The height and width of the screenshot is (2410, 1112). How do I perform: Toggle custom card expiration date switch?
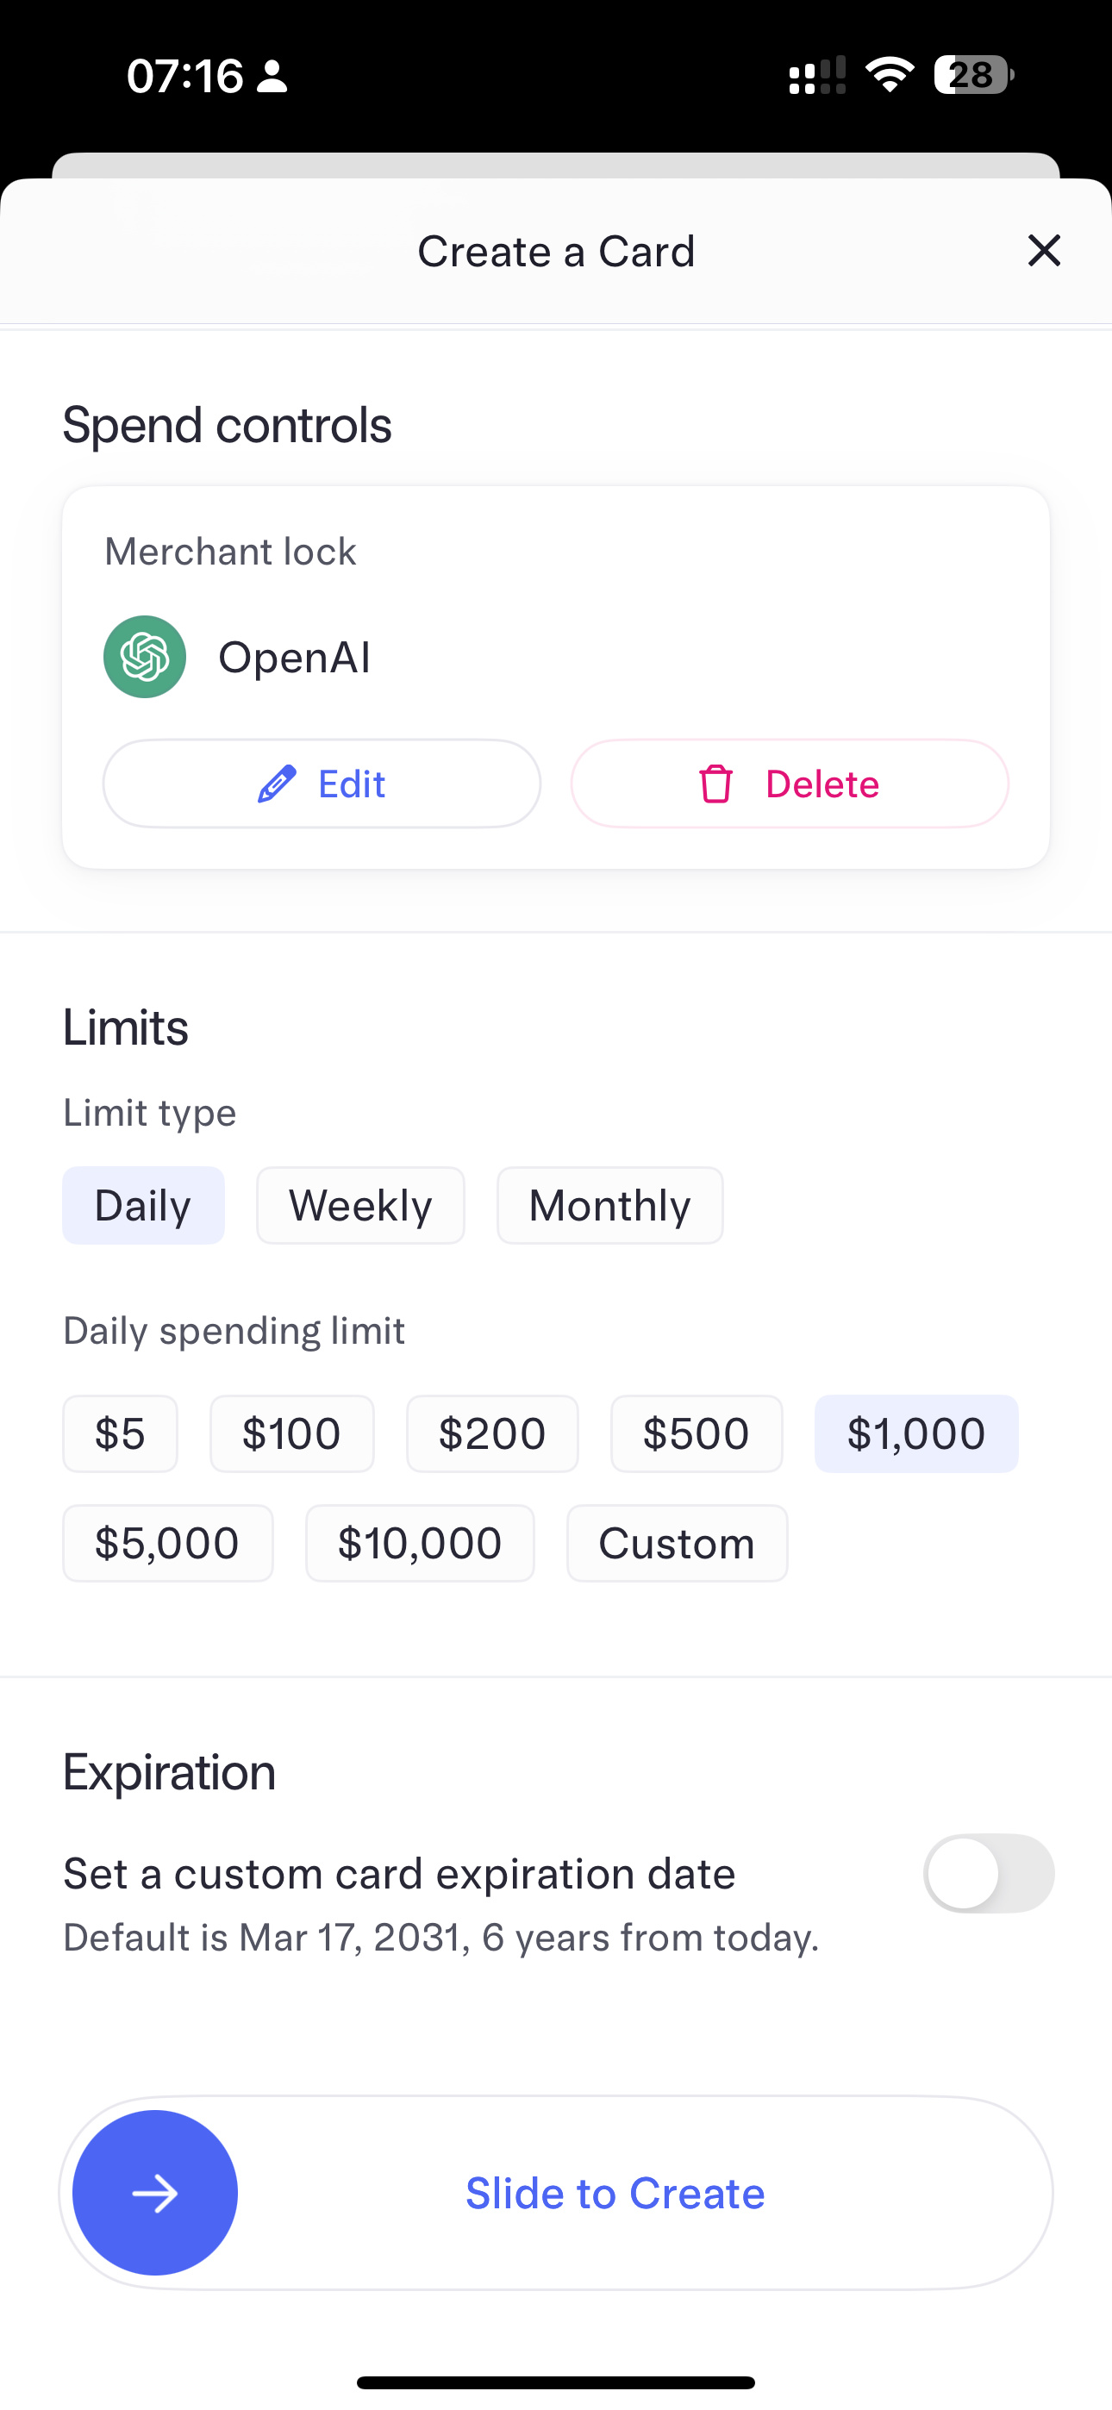pos(989,1873)
